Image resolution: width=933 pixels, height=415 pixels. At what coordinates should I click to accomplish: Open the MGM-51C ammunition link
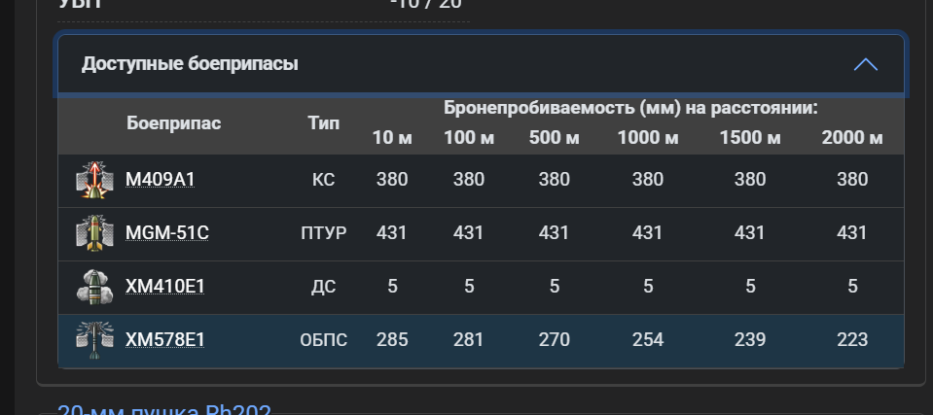point(167,233)
